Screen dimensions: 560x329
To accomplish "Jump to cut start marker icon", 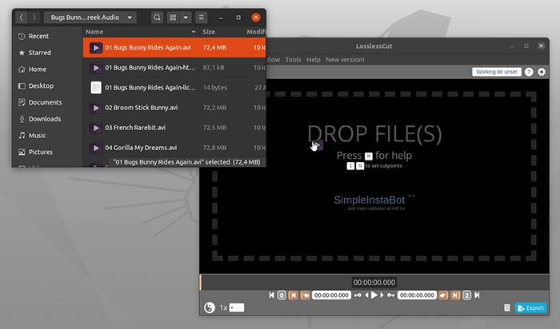I will coord(294,295).
